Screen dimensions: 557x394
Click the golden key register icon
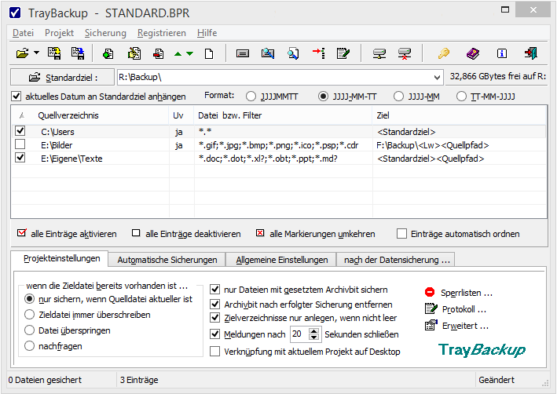443,53
